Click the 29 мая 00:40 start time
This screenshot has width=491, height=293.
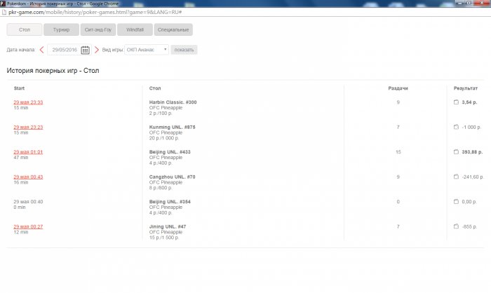coord(28,202)
